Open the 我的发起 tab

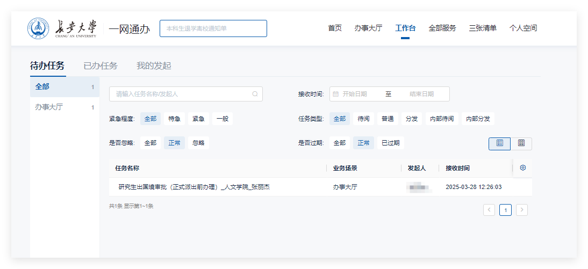coord(154,66)
